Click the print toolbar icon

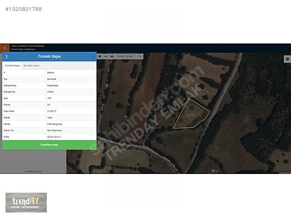pyautogui.click(x=112, y=56)
